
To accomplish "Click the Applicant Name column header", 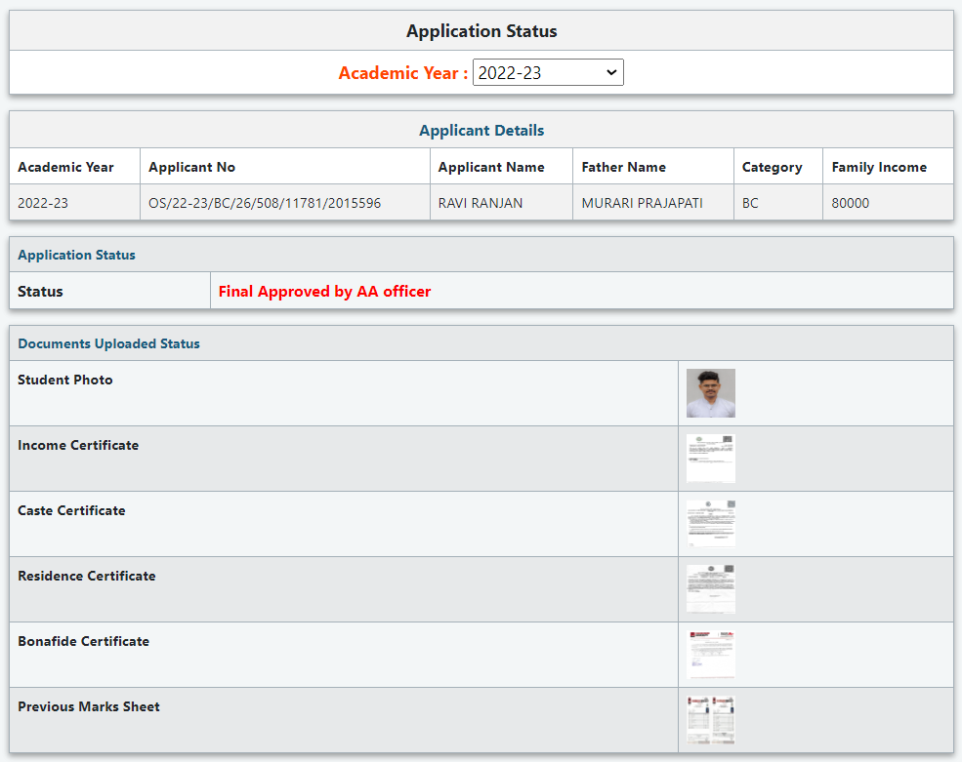I will click(x=491, y=167).
